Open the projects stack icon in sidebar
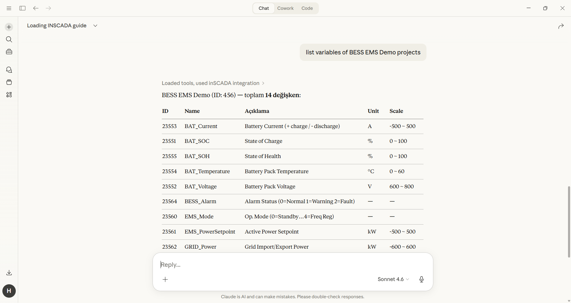 (x=9, y=82)
